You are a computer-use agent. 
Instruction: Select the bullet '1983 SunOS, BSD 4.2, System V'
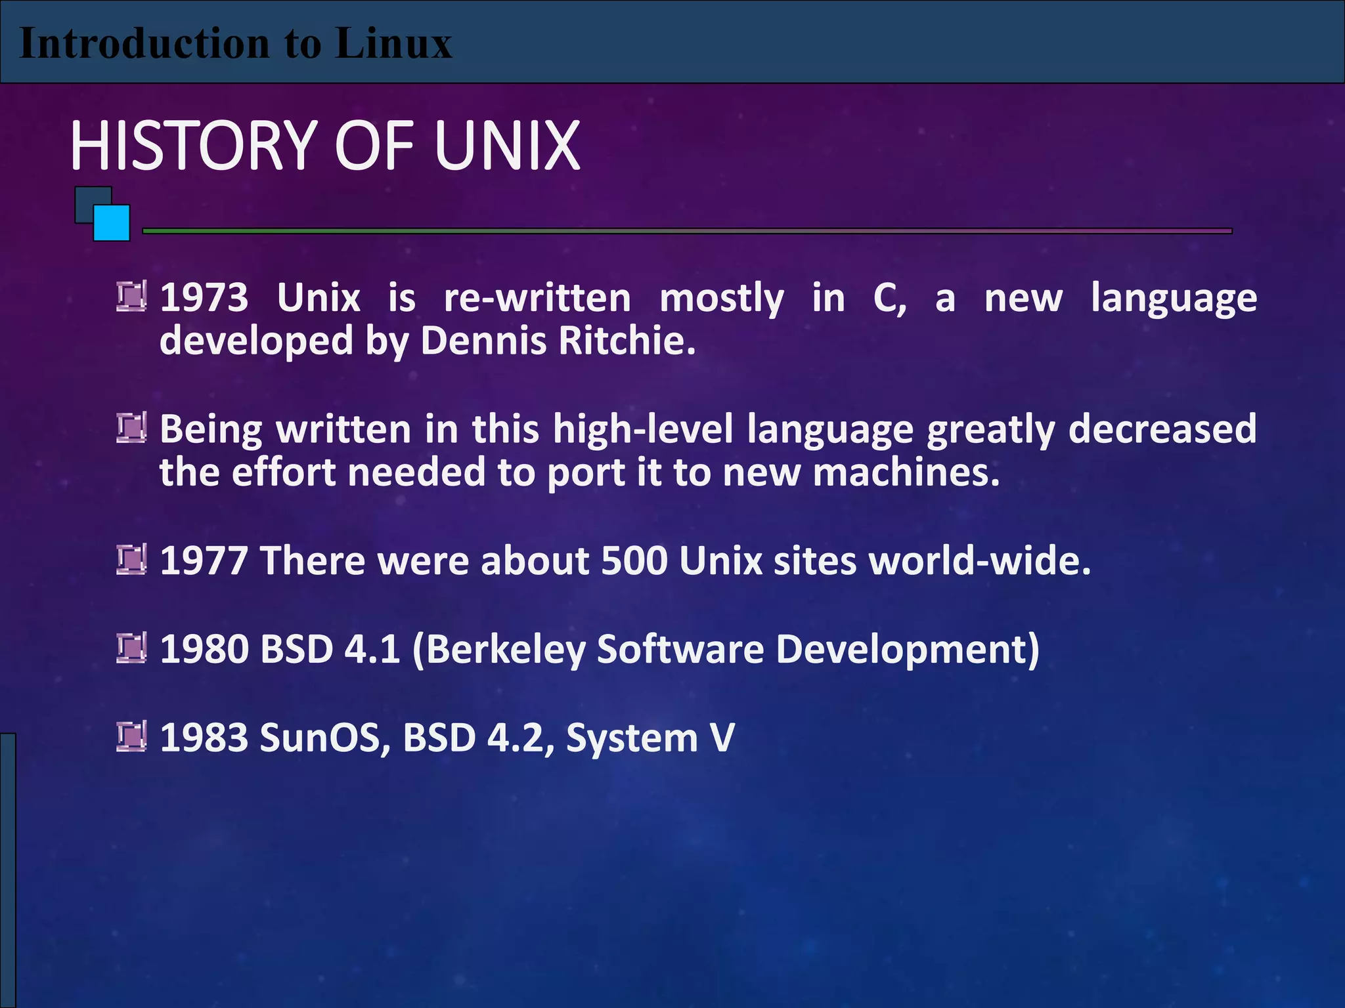pyautogui.click(x=447, y=738)
